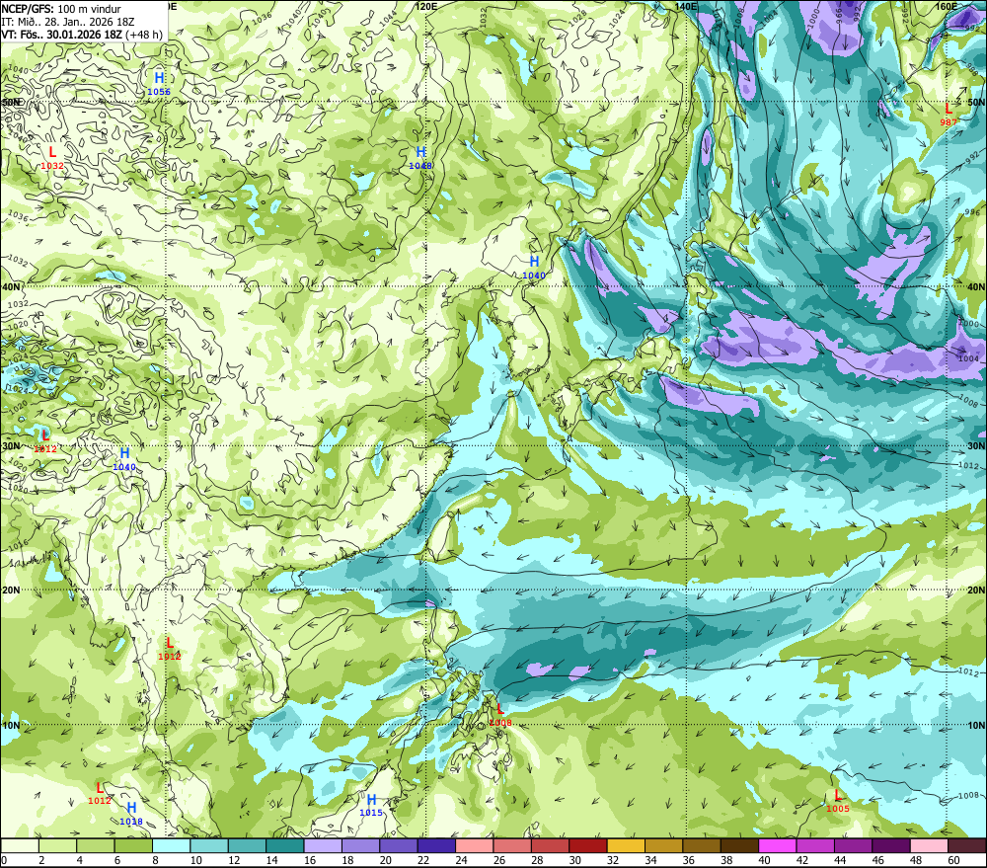Select the H 1018 high pressure marker

coord(131,814)
